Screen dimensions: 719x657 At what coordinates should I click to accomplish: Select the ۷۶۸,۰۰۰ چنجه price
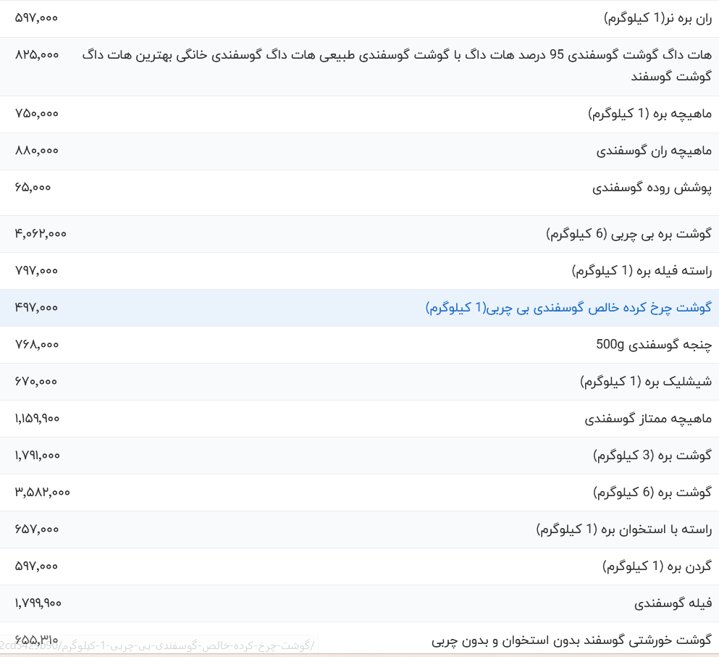pyautogui.click(x=37, y=345)
